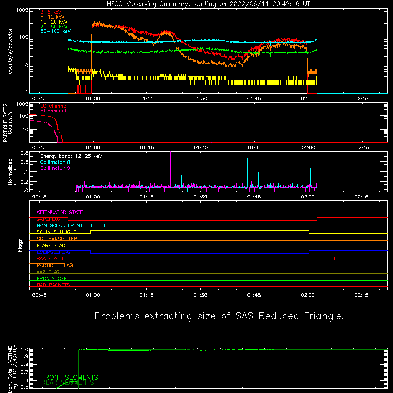Click the raised step on NON_SOLAR_EVENT line
The image size is (393, 393).
[98, 224]
